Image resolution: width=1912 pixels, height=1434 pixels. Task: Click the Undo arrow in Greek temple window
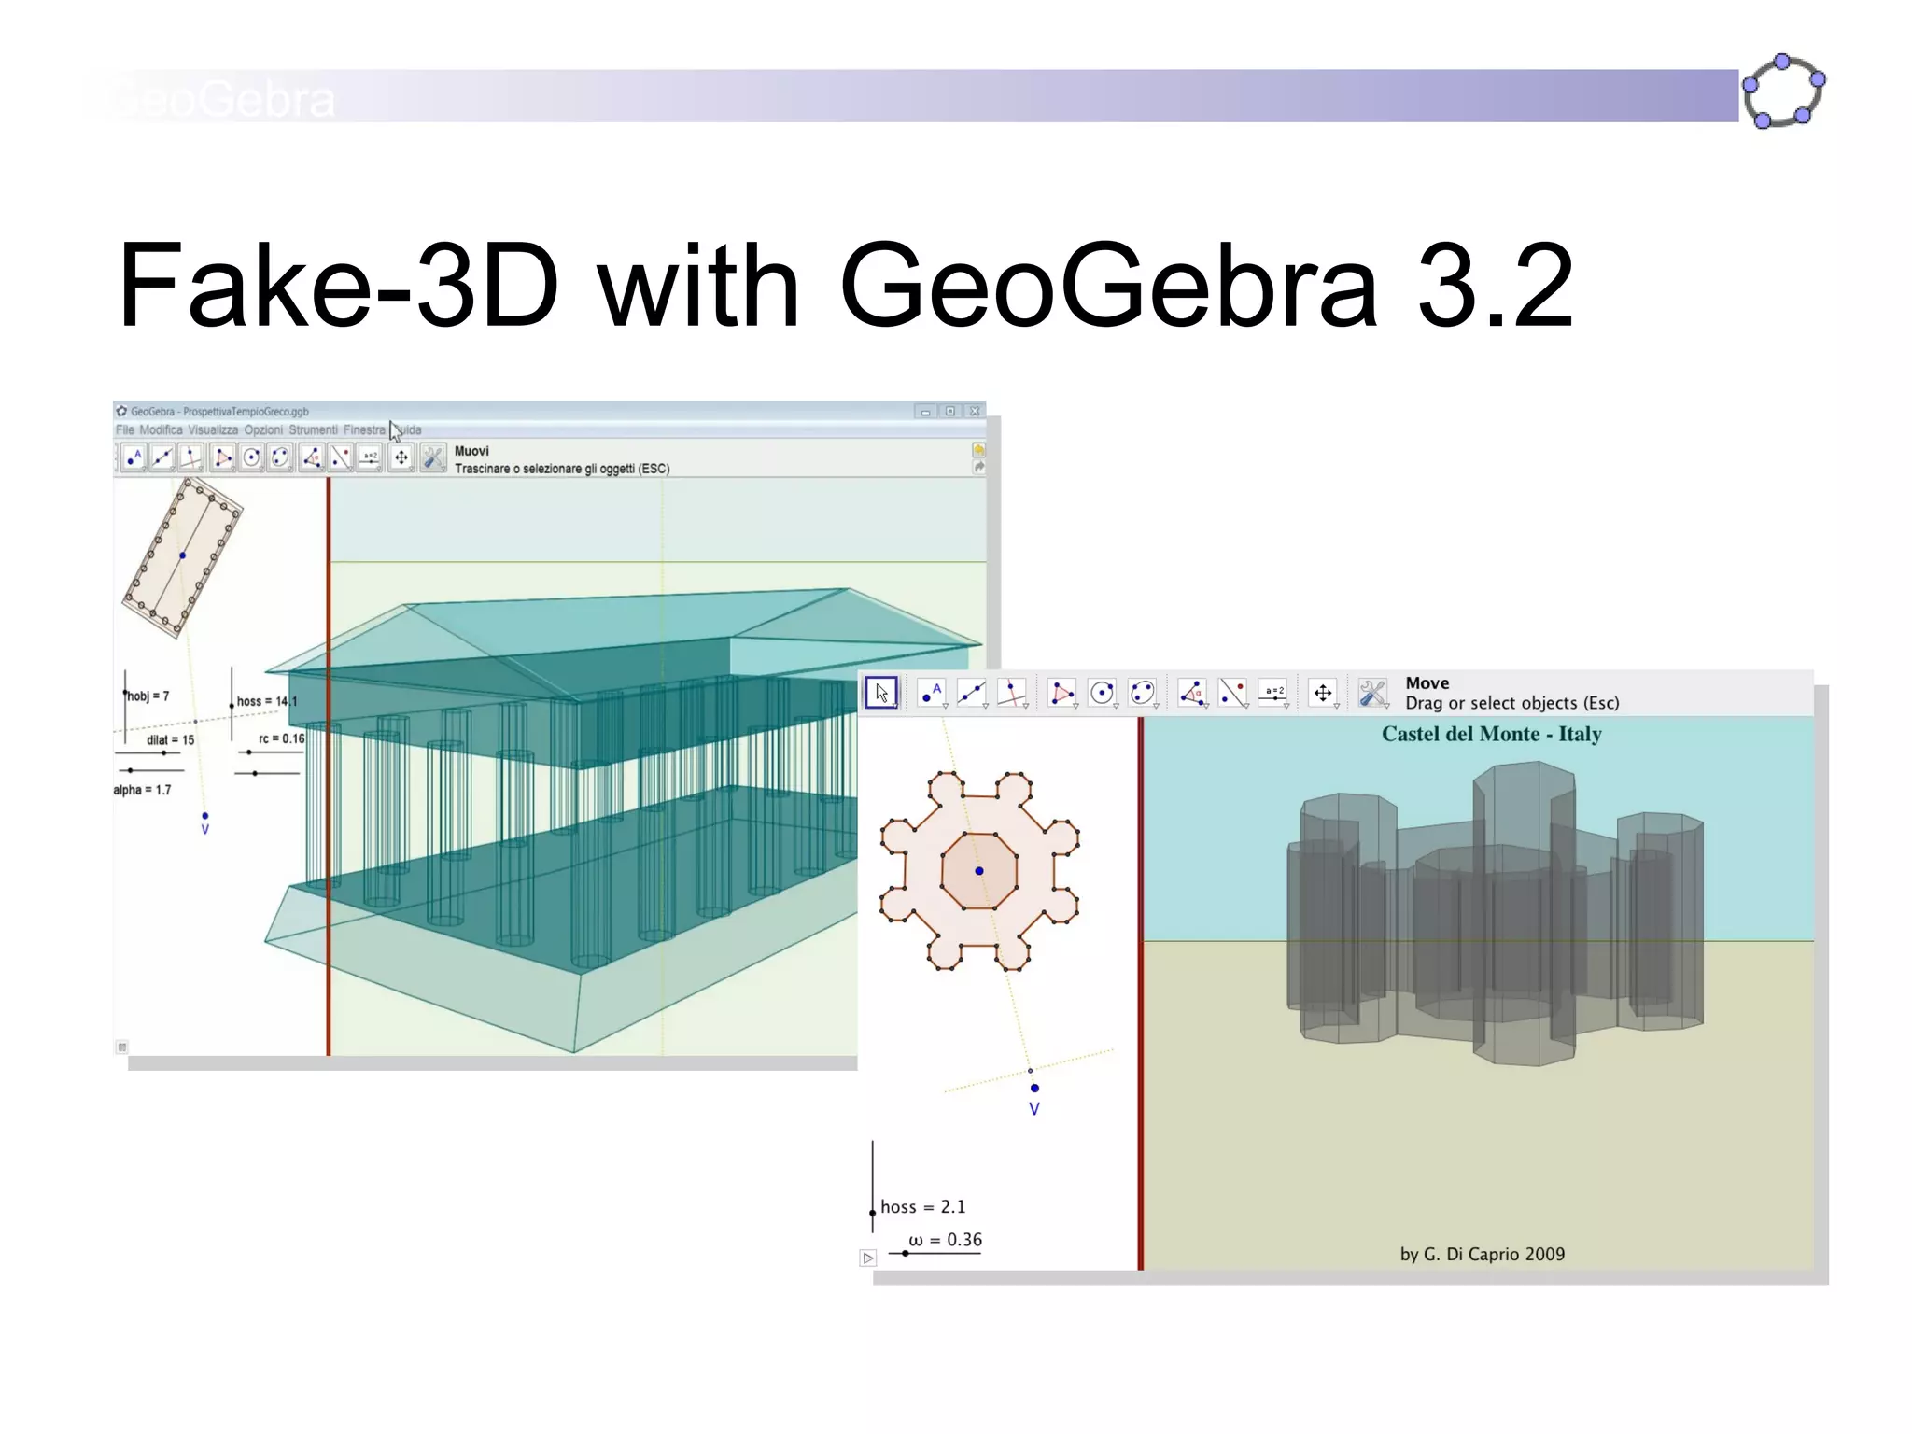coord(978,450)
